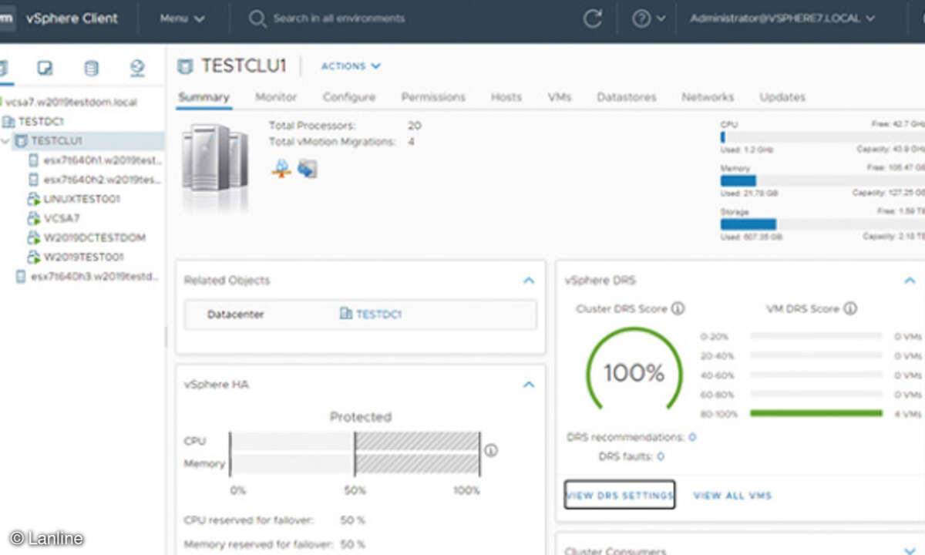The height and width of the screenshot is (555, 925).
Task: Switch to the Hosts tab
Action: tap(506, 97)
